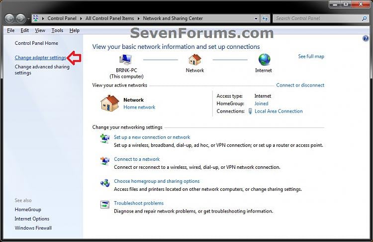Click Home network link

(x=139, y=107)
